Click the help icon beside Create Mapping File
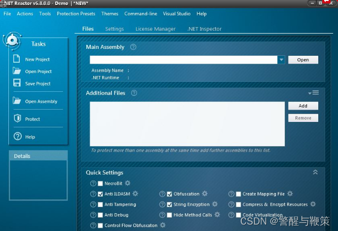This screenshot has width=338, height=231. [x=231, y=194]
